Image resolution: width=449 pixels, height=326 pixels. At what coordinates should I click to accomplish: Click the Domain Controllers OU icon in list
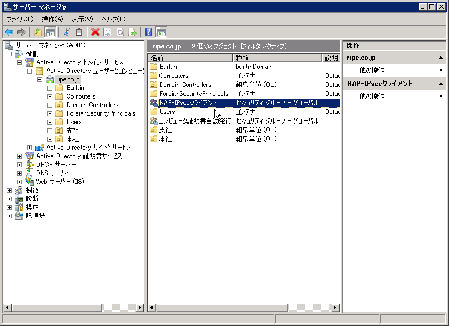154,85
